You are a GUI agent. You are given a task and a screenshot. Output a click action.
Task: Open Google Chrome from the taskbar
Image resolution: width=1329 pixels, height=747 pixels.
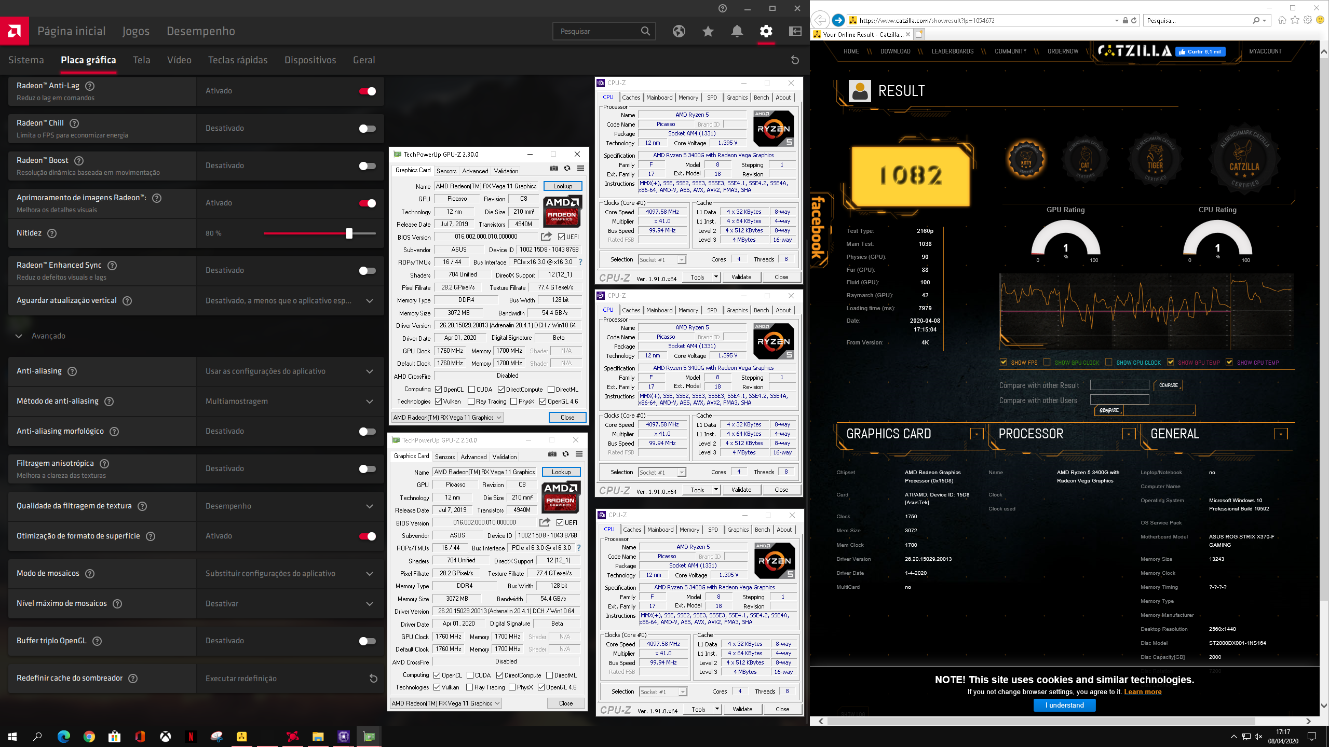pyautogui.click(x=89, y=736)
